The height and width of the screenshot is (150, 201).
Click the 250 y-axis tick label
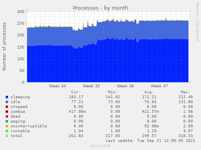[21, 23]
